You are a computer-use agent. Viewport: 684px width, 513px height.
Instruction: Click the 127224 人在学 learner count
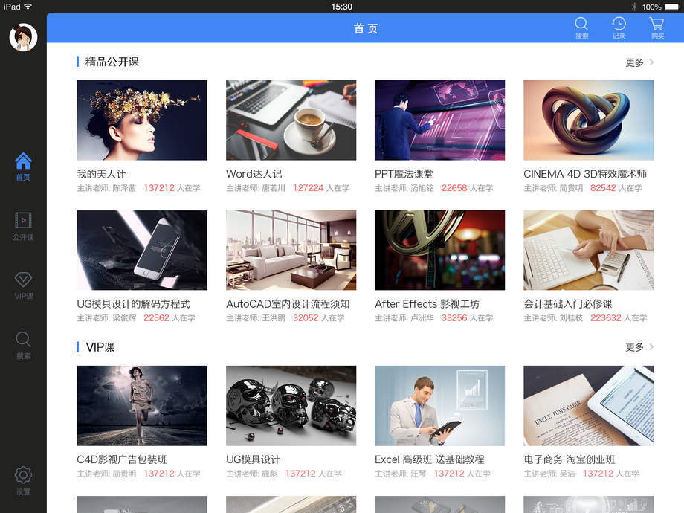coord(321,188)
